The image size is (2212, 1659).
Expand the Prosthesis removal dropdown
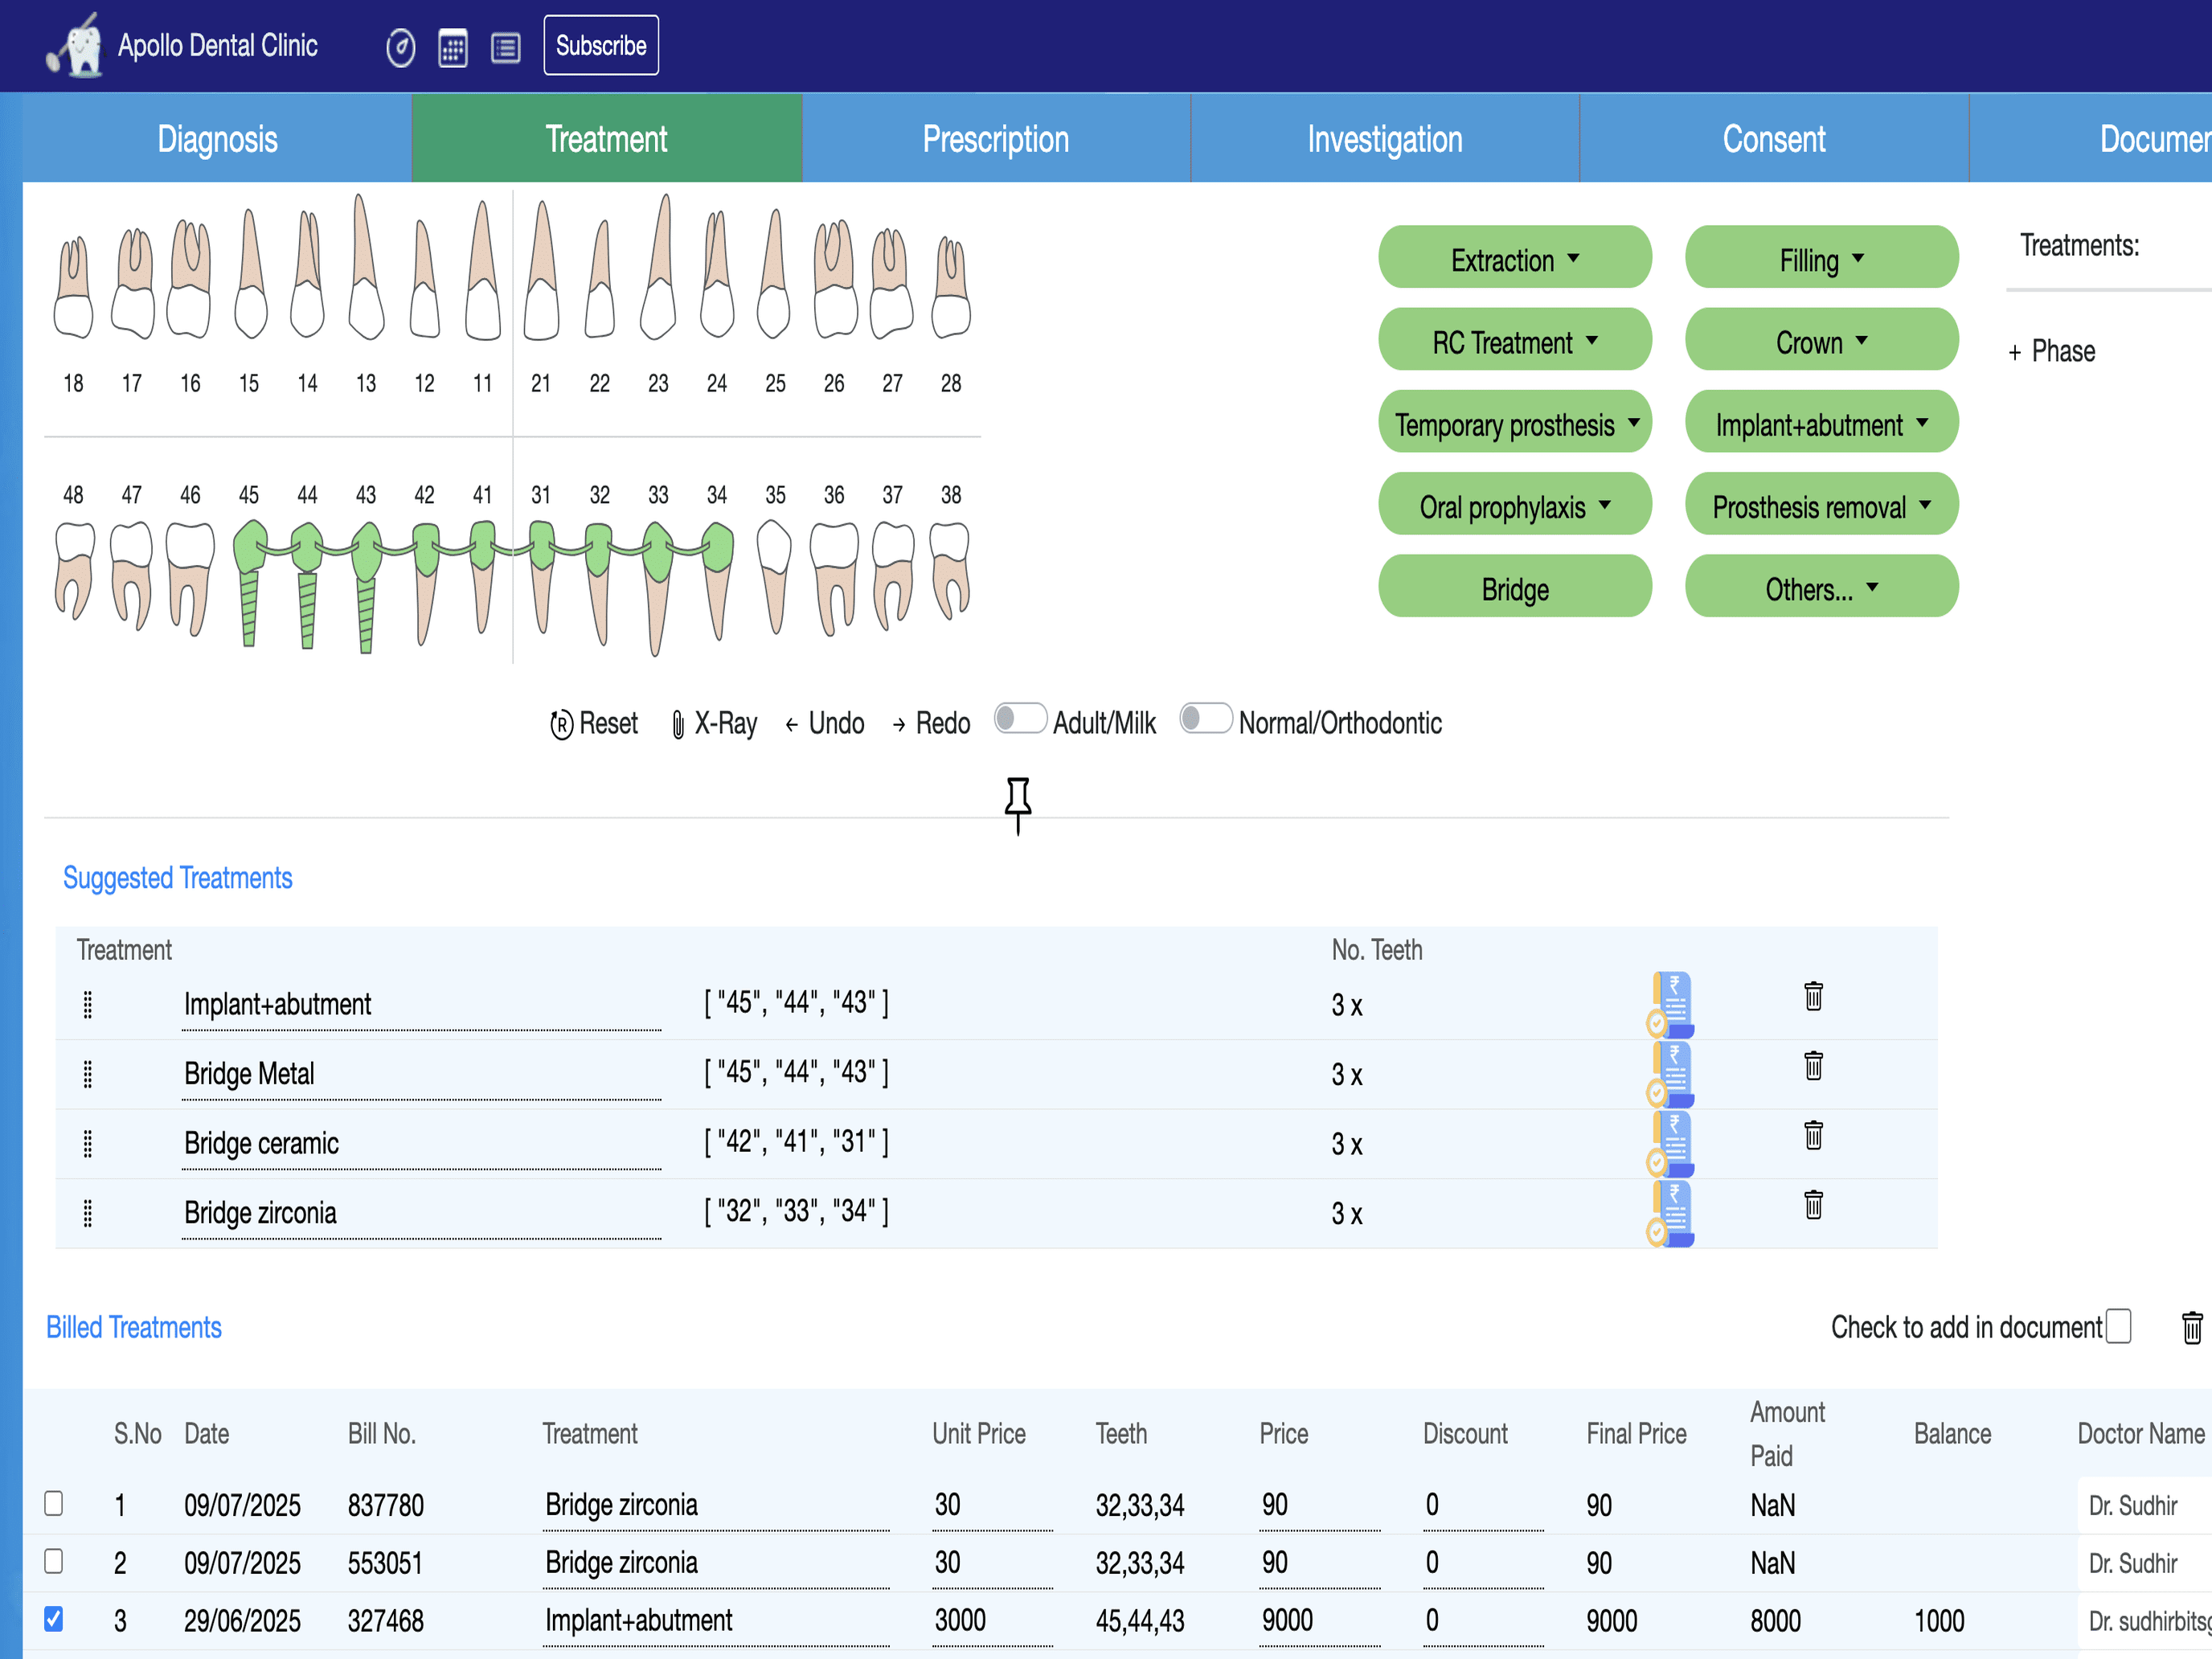tap(1821, 505)
